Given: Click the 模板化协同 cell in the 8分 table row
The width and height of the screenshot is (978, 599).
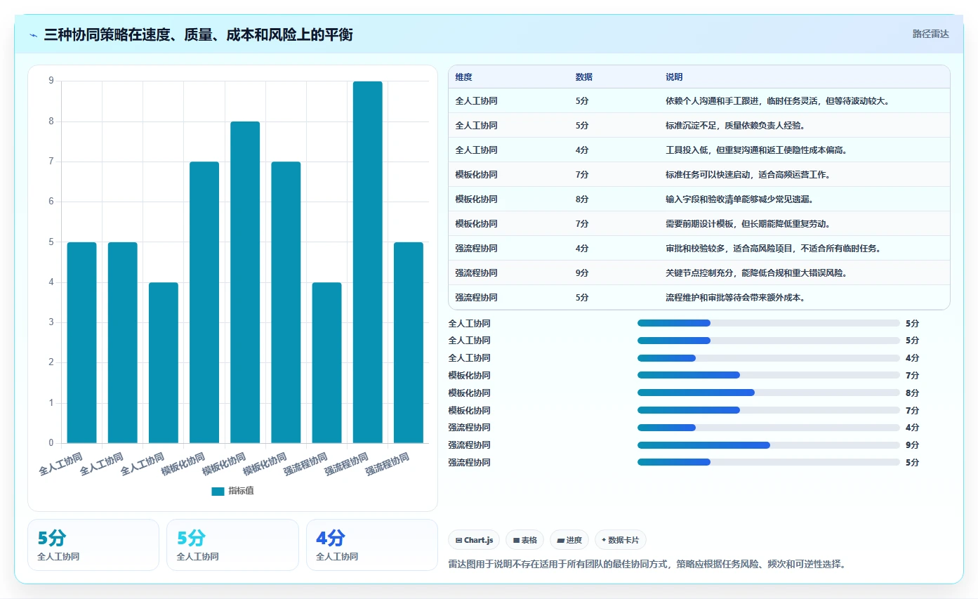Looking at the screenshot, I should click(476, 199).
